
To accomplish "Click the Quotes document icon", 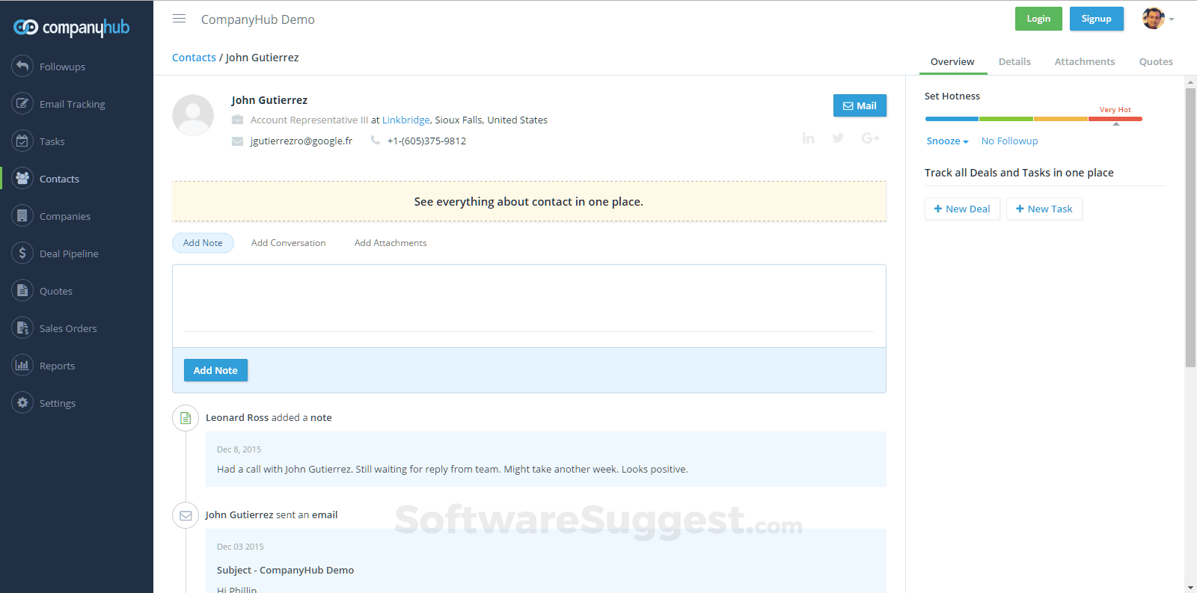I will (x=22, y=290).
